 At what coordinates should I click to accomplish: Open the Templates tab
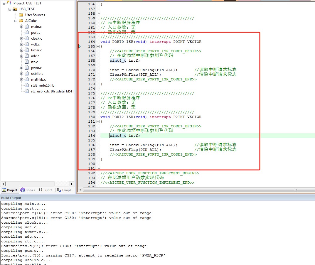click(65, 190)
